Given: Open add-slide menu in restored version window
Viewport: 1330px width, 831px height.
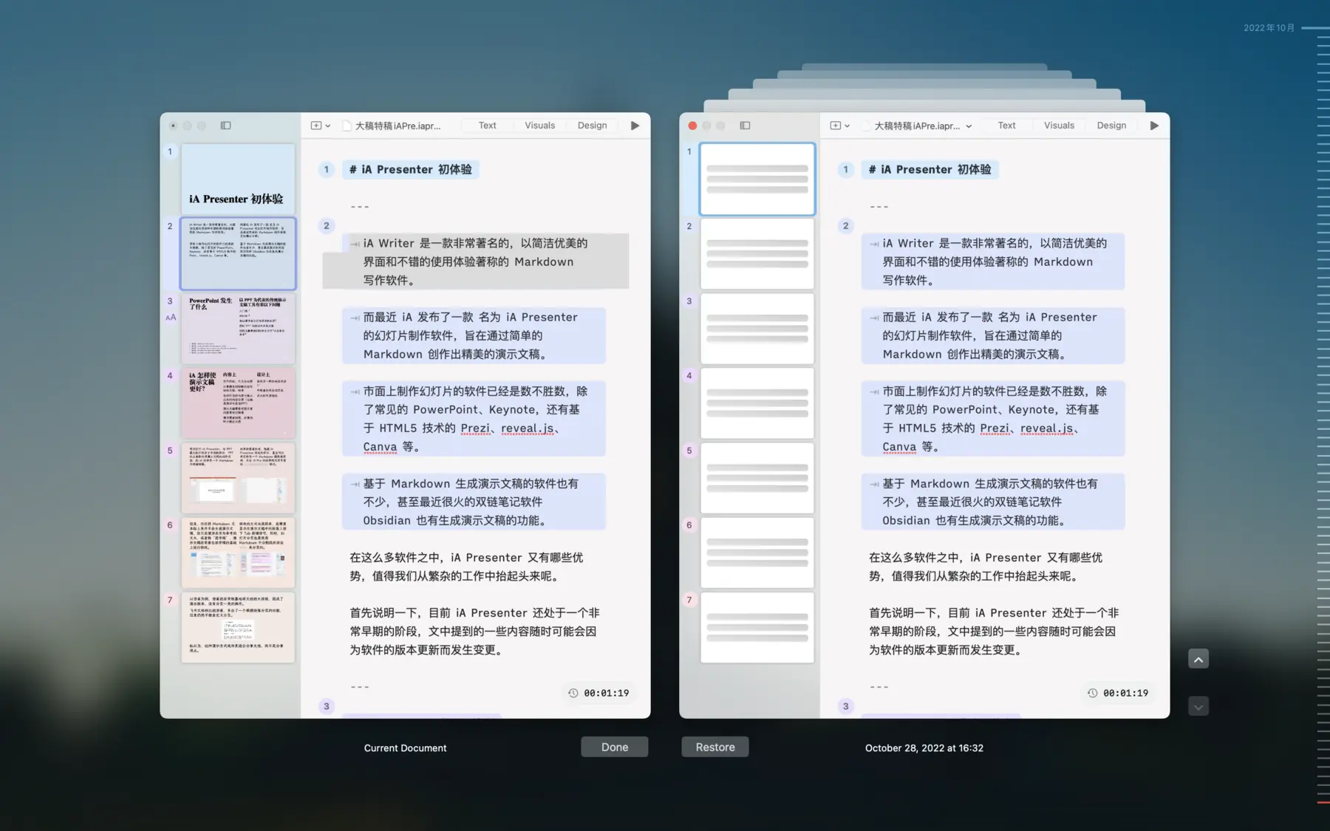Looking at the screenshot, I should click(839, 126).
